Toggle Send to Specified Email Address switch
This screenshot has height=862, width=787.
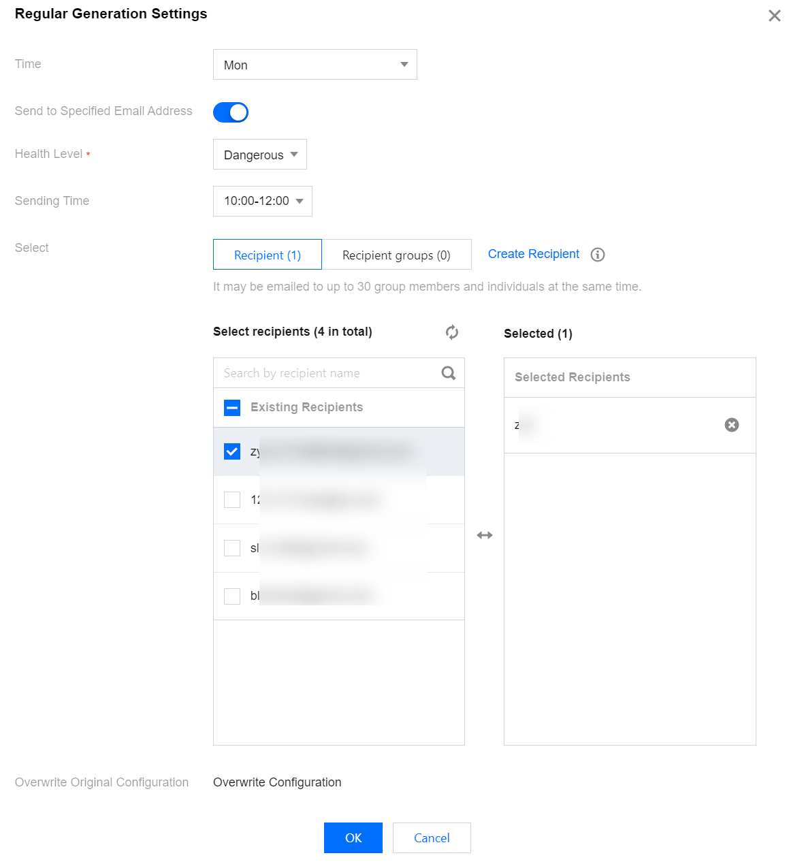coord(231,112)
